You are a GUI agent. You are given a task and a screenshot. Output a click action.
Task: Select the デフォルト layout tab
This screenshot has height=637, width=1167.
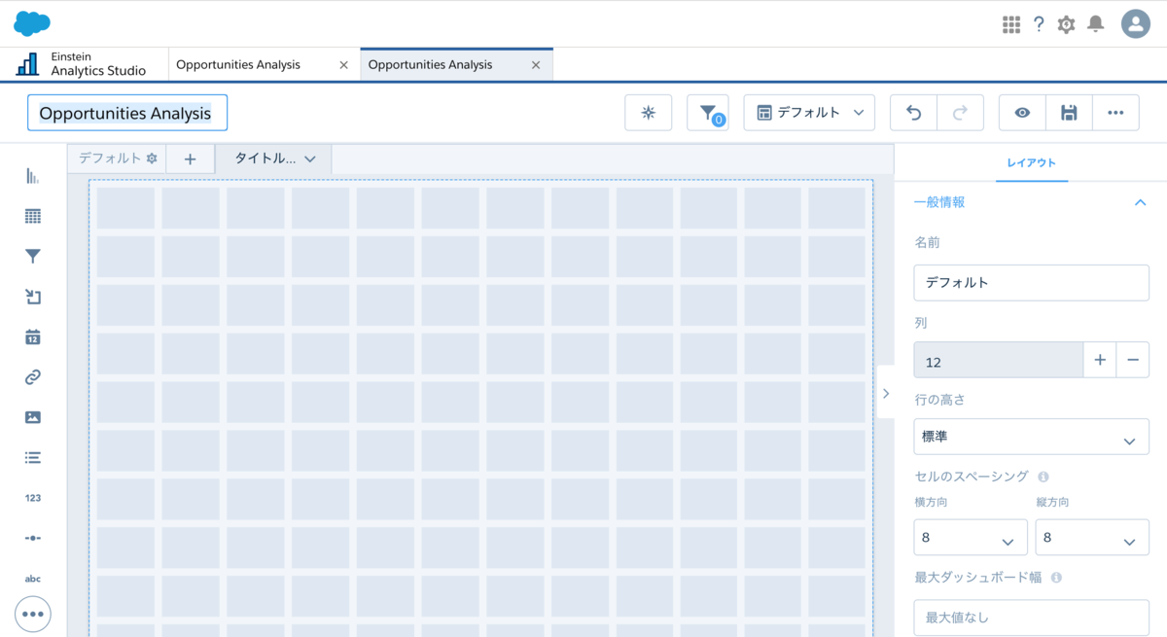pyautogui.click(x=109, y=159)
